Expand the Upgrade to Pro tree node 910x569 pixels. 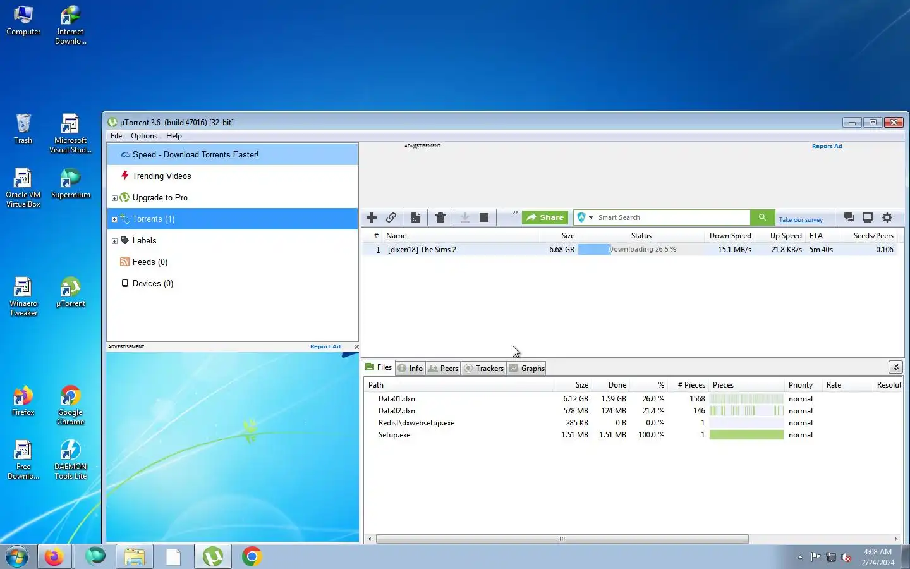pyautogui.click(x=114, y=198)
